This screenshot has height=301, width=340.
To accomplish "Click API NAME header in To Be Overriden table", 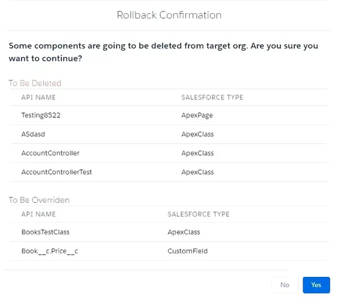I will pos(39,214).
